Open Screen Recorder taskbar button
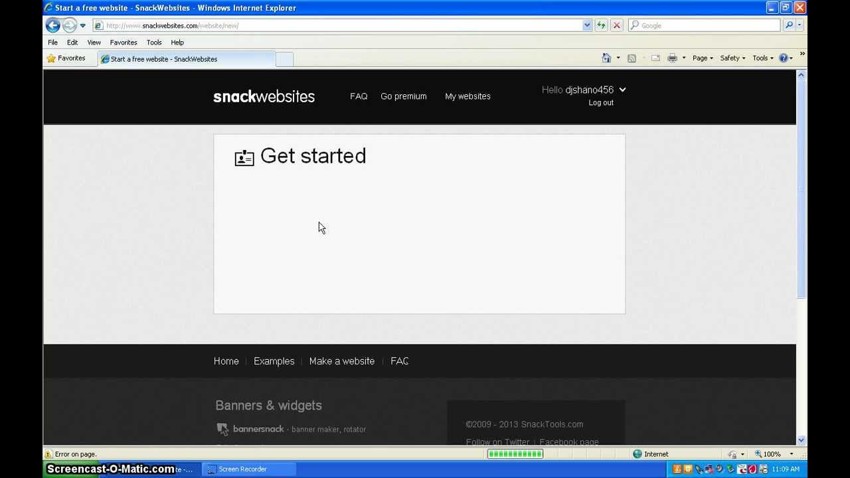The image size is (850, 478). pos(250,469)
